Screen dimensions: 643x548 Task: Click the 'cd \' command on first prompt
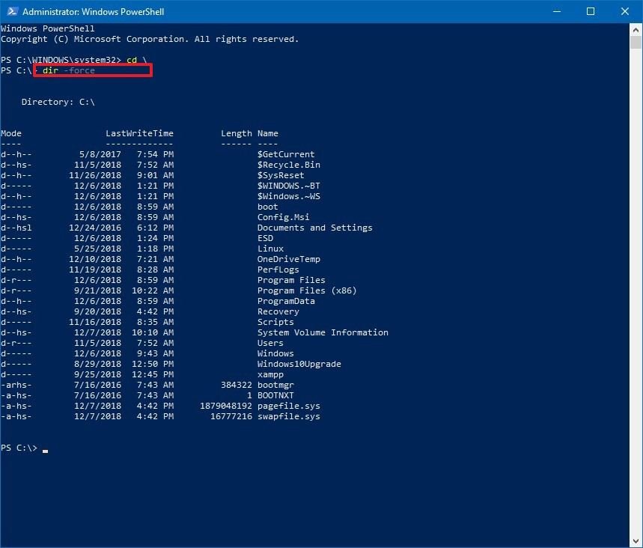(135, 60)
